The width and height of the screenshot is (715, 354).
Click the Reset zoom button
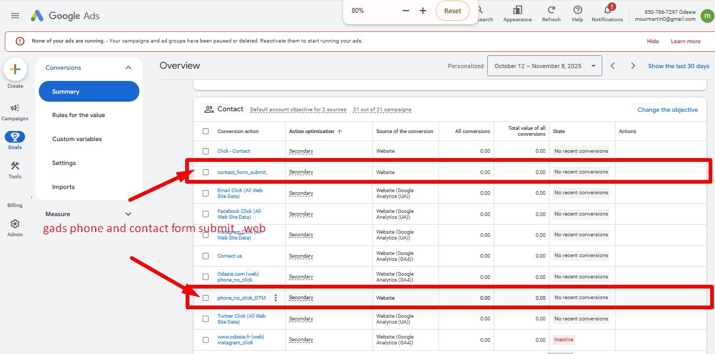click(453, 11)
